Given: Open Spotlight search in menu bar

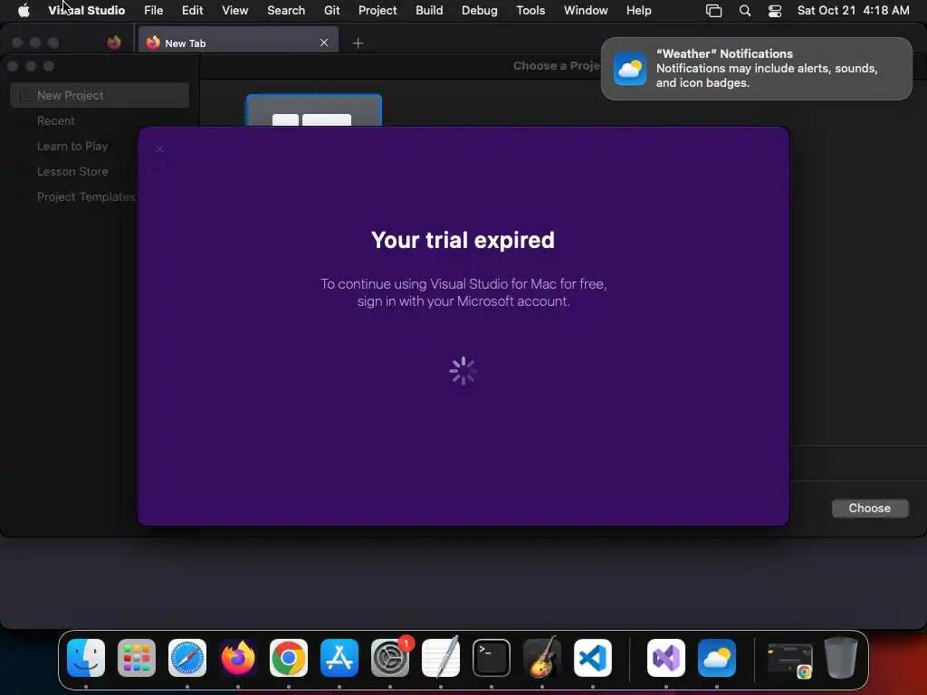Looking at the screenshot, I should (745, 10).
